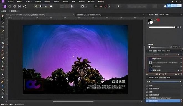Switch to the purple Photo persona
Screen dimensions: 183x106
(5, 6)
